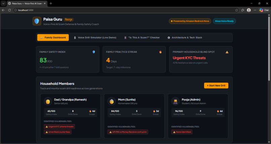Screen dimensions: 271x144
Task: Open the browser favorites list icon
Action: coord(243,10)
